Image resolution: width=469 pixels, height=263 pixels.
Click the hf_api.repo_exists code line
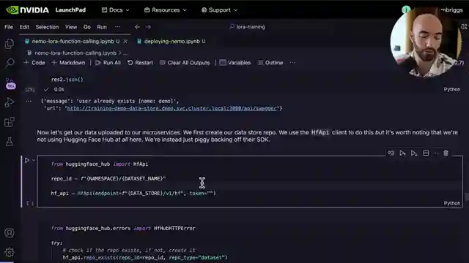[x=145, y=257]
